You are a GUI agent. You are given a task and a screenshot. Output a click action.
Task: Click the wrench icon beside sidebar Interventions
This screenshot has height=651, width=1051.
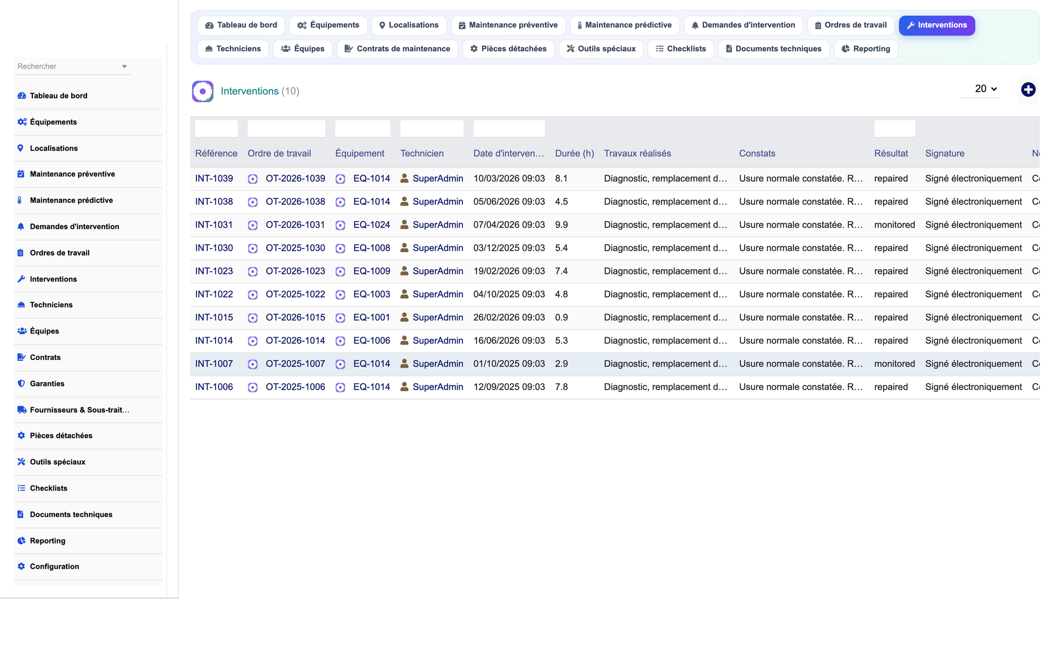coord(21,279)
